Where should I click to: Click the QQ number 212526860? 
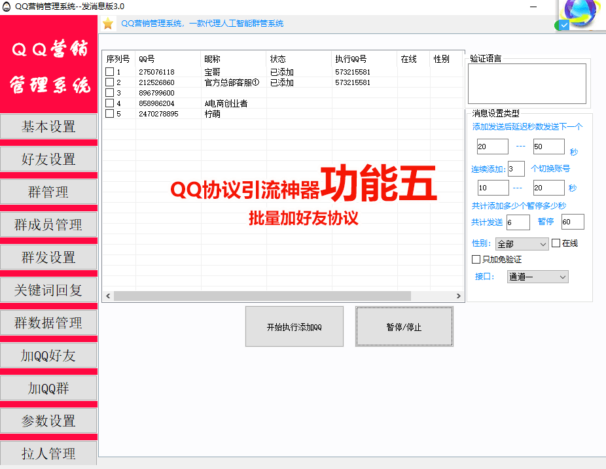(156, 82)
